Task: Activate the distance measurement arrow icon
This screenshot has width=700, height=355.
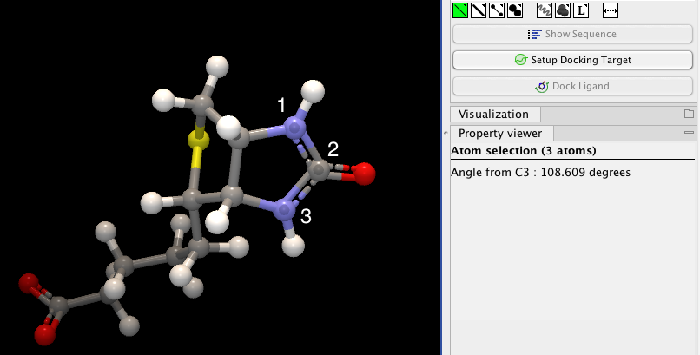Action: [x=611, y=10]
